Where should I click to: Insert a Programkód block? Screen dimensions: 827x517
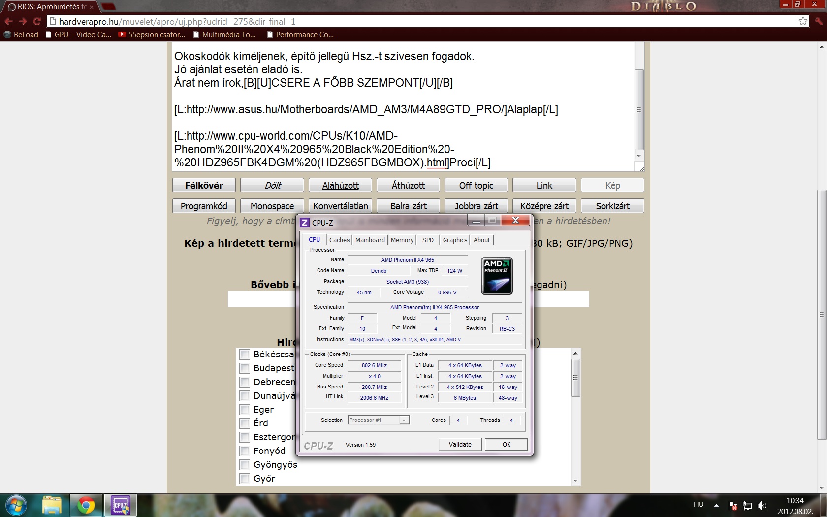click(x=204, y=206)
